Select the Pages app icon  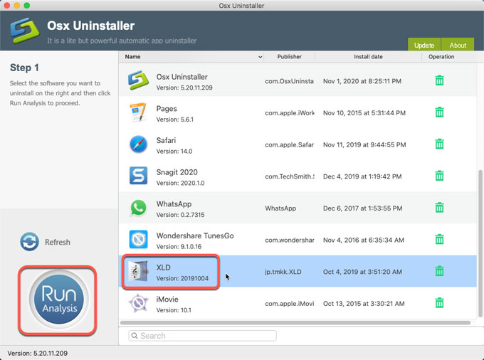[x=137, y=112]
